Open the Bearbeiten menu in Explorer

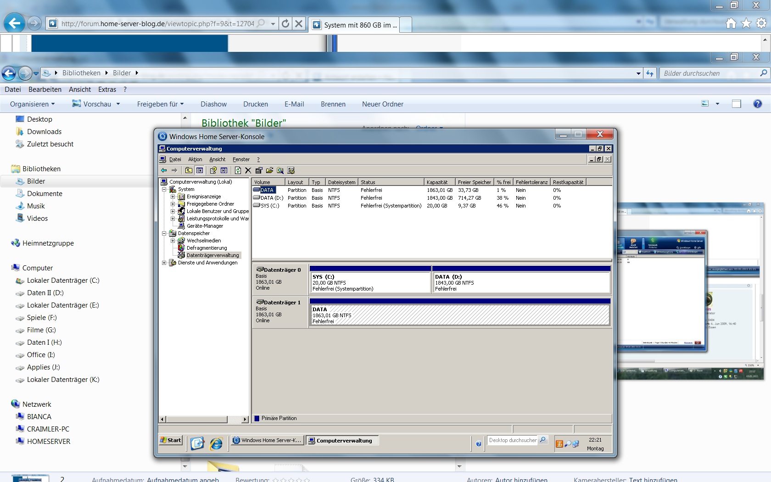pos(45,90)
